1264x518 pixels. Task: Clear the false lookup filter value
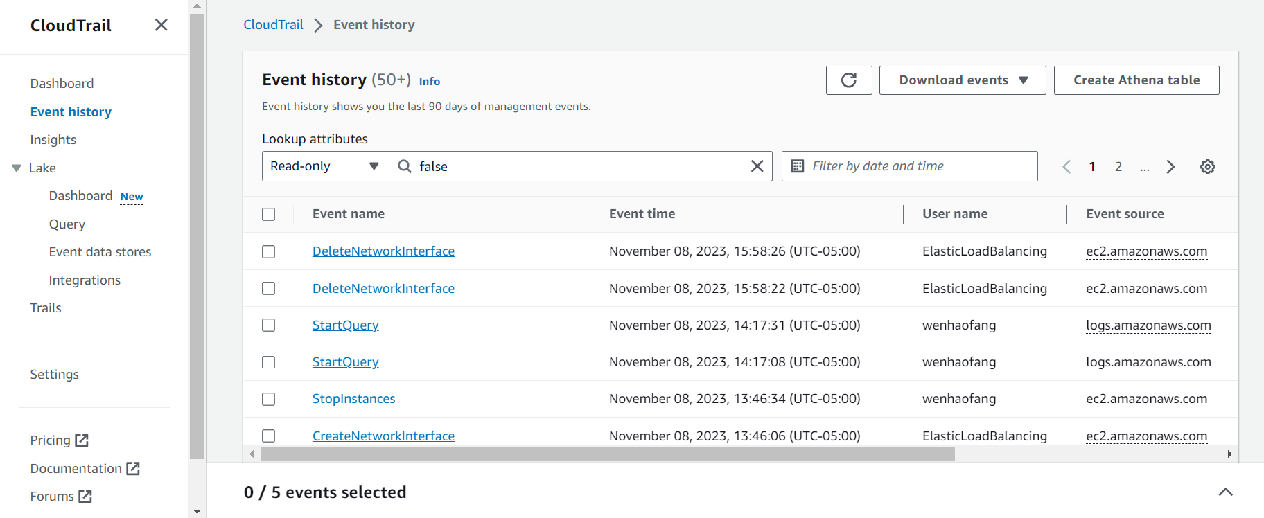(x=757, y=166)
